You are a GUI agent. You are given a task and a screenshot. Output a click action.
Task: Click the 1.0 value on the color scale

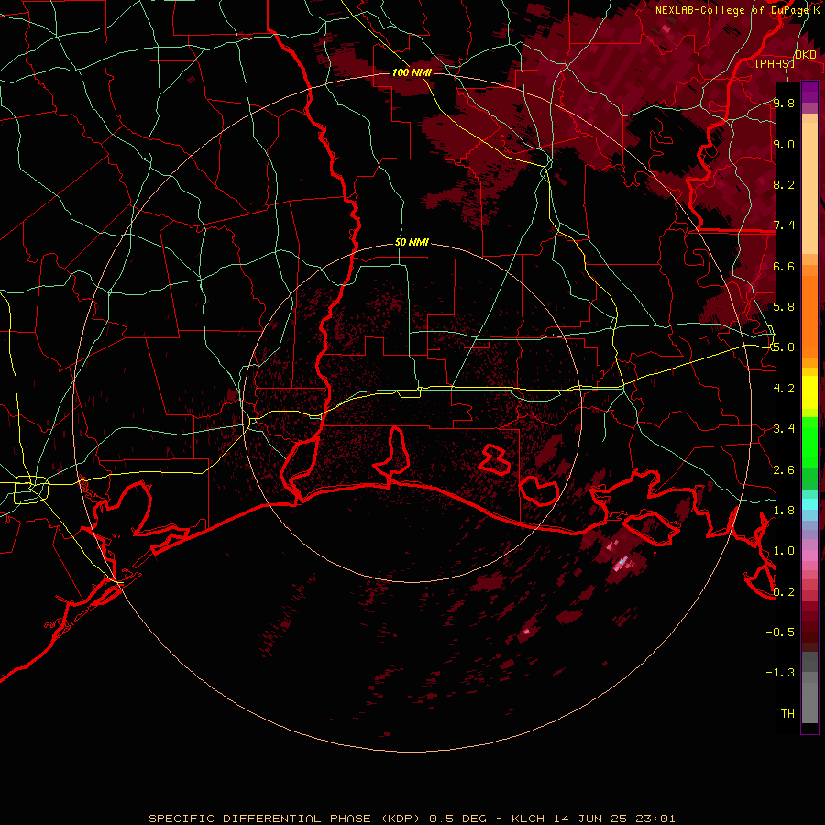784,551
